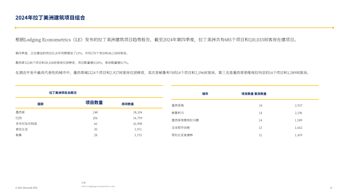Select the 哥伦比亚麦德林 city row label
The image size is (347, 195).
[x=182, y=135]
